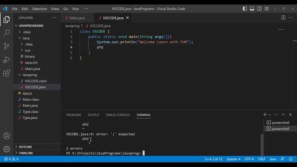Open errors and warnings count in status bar
Viewport: 297px width, 167px height.
pos(11,159)
